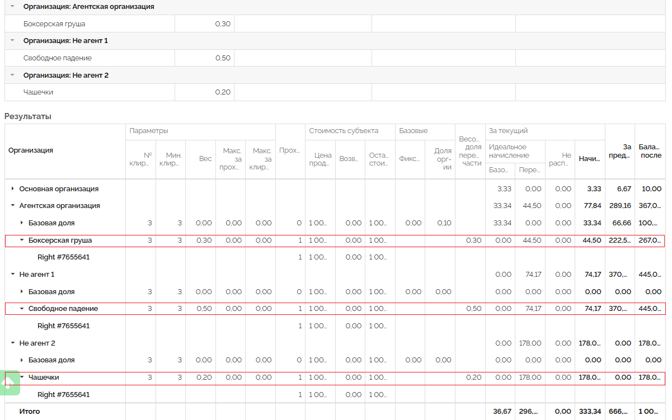Click the 0,30 value for Боксерская груша in the top table

pyautogui.click(x=222, y=24)
